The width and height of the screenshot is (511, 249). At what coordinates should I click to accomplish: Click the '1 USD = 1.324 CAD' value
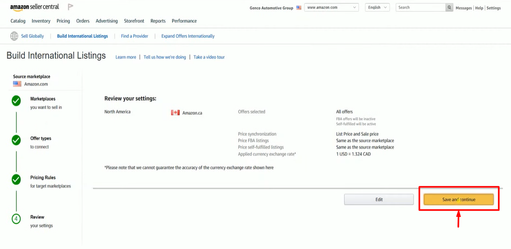[353, 154]
